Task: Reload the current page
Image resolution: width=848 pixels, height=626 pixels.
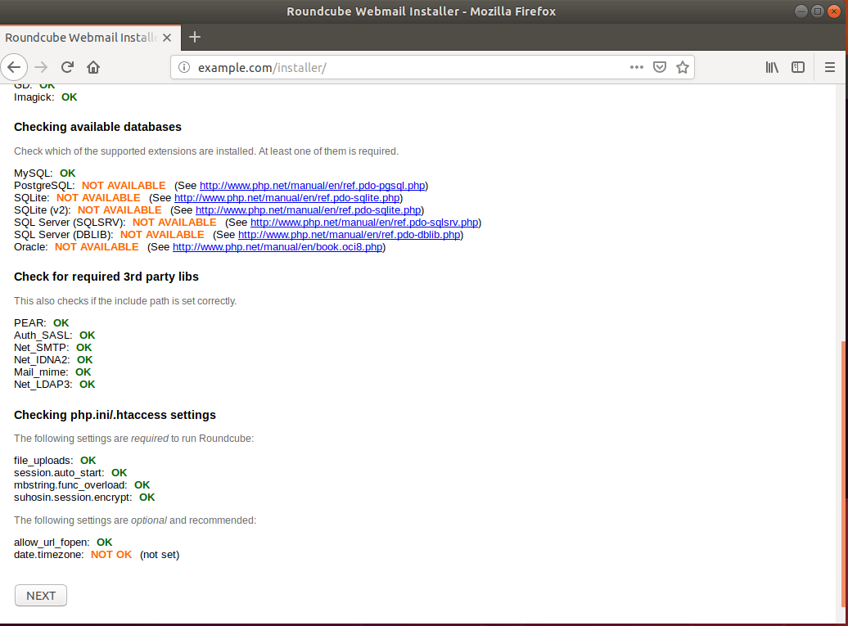Action: (67, 67)
